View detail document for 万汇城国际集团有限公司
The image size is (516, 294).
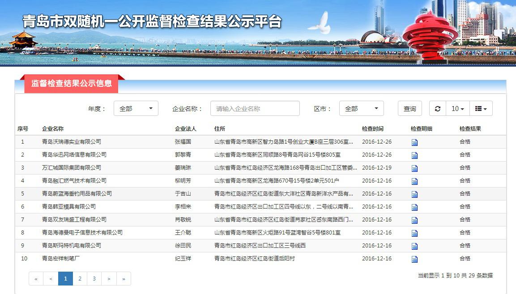pos(414,168)
